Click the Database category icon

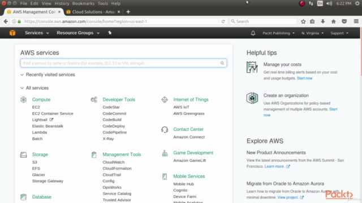[23, 197]
